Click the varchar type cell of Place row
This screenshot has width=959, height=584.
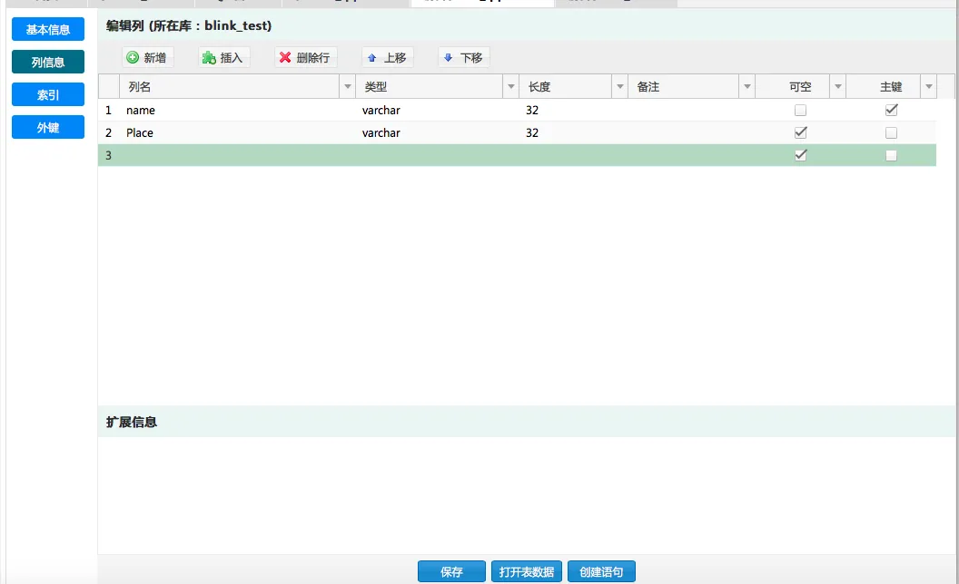click(x=437, y=132)
